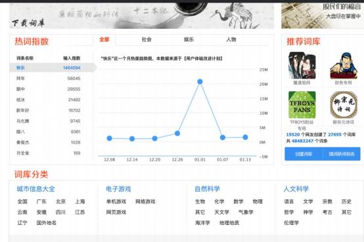Open the 哲学 link under 人文科学
The width and height of the screenshot is (364, 242).
click(x=289, y=212)
